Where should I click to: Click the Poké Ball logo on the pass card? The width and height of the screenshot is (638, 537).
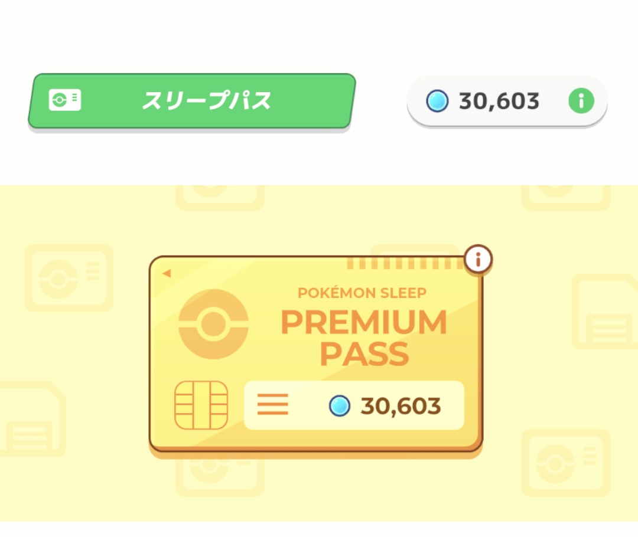click(213, 325)
